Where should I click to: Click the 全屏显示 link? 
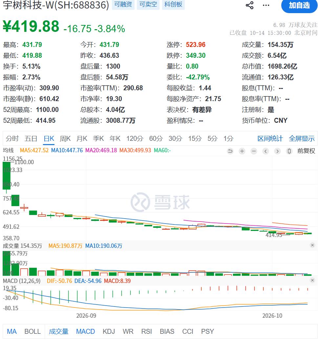302,139
